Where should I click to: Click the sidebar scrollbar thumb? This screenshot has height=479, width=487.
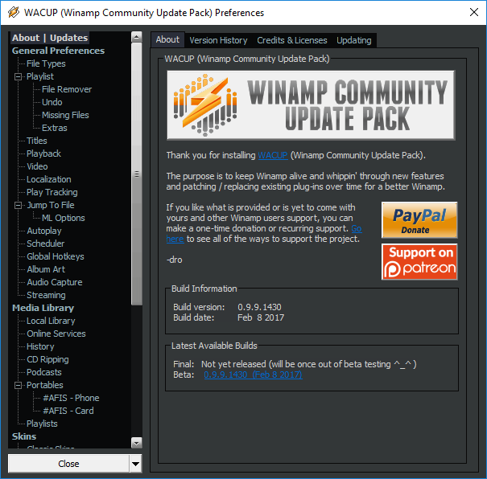[x=137, y=174]
